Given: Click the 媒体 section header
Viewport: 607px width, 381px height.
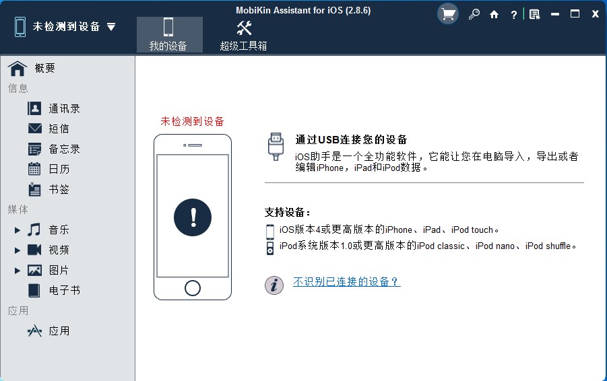Looking at the screenshot, I should 18,209.
